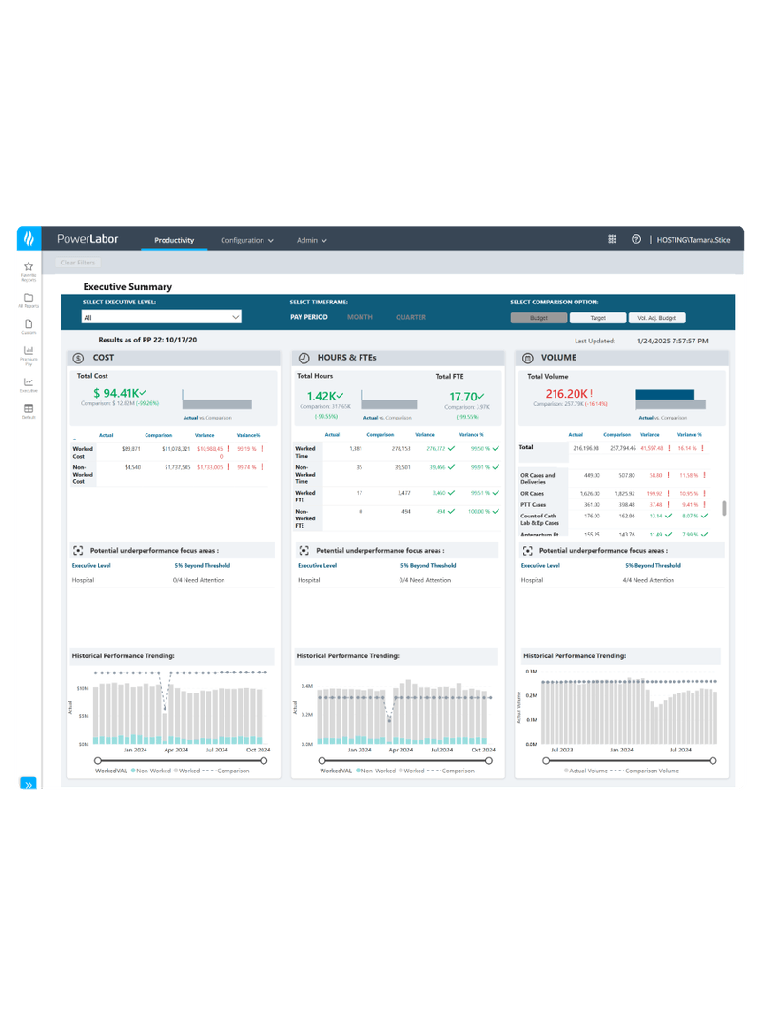Viewport: 761px width, 1015px height.
Task: Click the PowerLabor flame logo icon
Action: click(x=29, y=239)
